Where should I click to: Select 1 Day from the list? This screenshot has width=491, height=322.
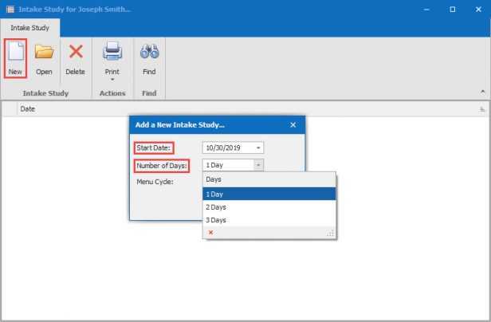click(x=269, y=194)
